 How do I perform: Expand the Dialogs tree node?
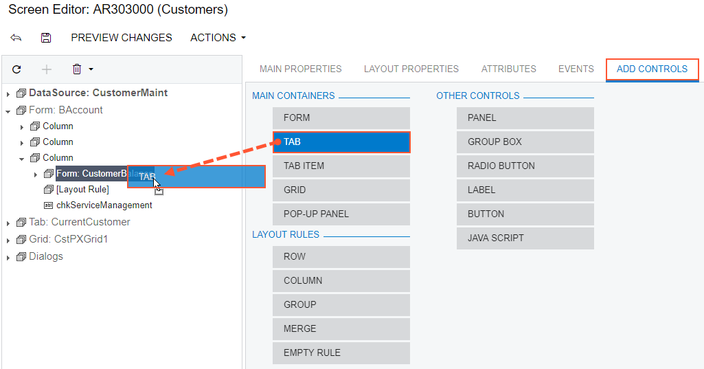pyautogui.click(x=8, y=257)
